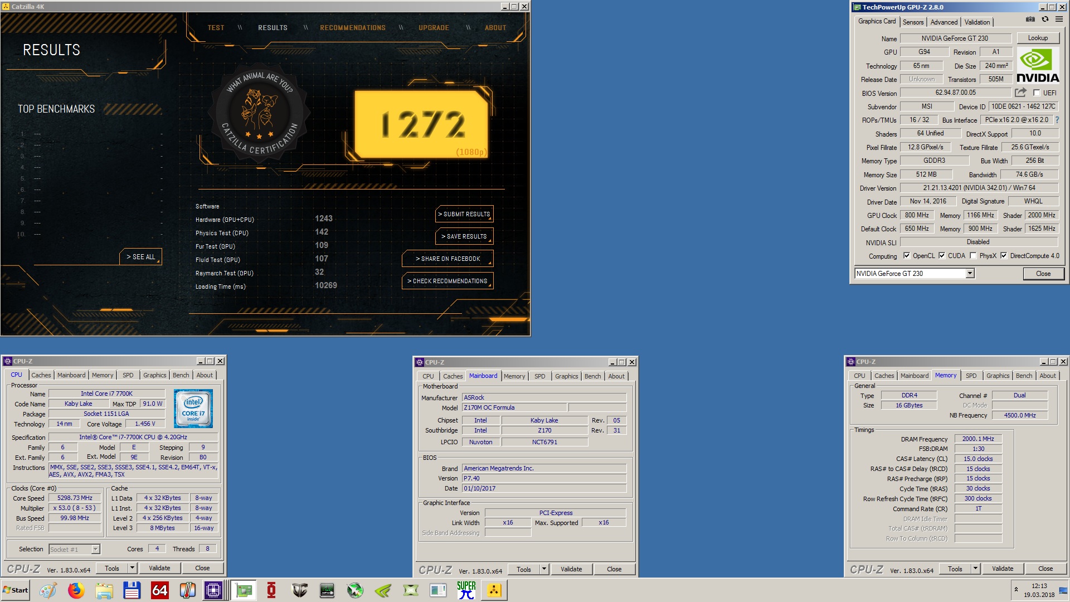Screen dimensions: 1070x602
Task: Open Firefox from the taskbar
Action: coord(76,590)
